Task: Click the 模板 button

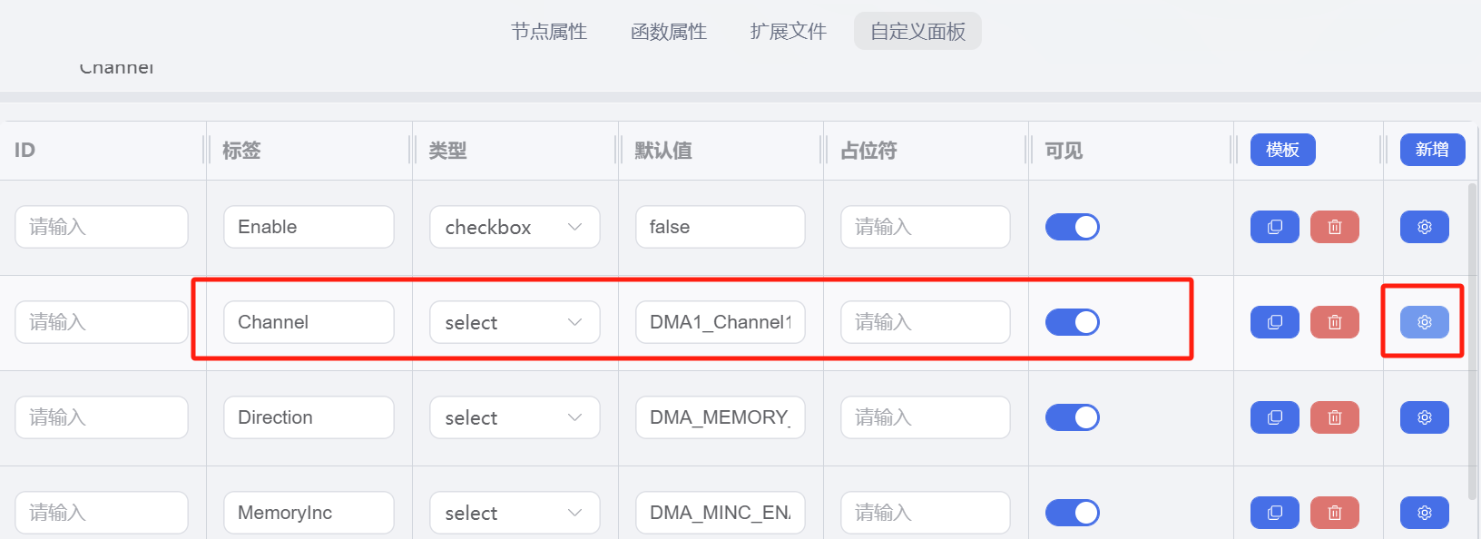Action: pyautogui.click(x=1283, y=150)
